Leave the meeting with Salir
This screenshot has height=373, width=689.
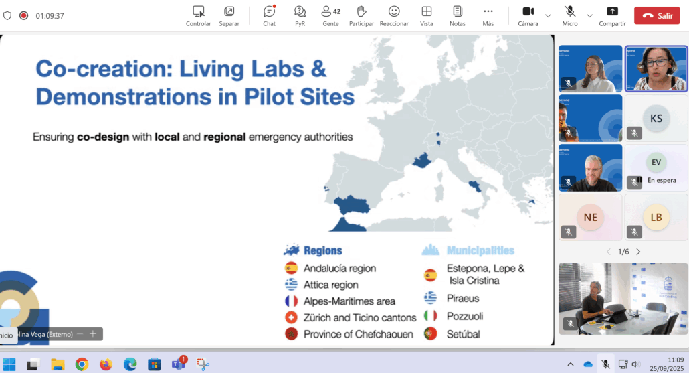tap(656, 15)
